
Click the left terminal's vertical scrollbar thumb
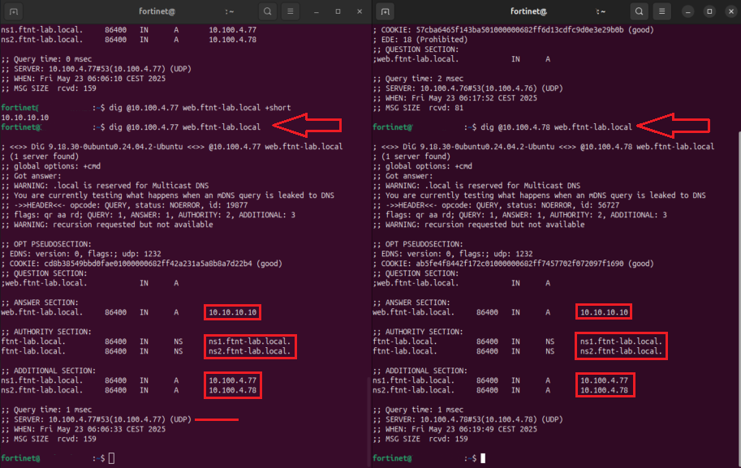click(368, 420)
